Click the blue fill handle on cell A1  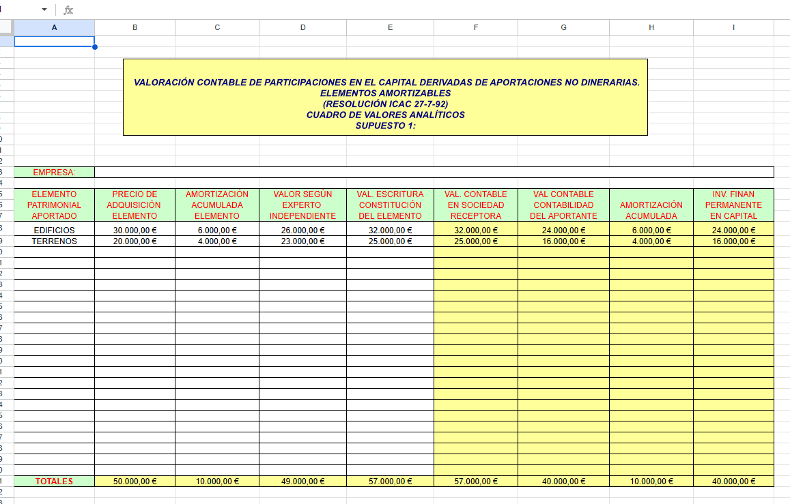[x=94, y=47]
